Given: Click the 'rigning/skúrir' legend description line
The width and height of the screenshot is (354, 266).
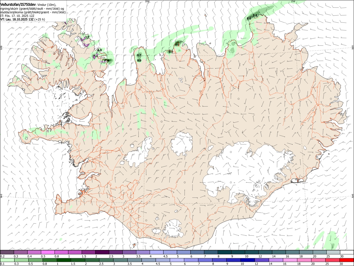Looking at the screenshot, I should click(32, 9).
